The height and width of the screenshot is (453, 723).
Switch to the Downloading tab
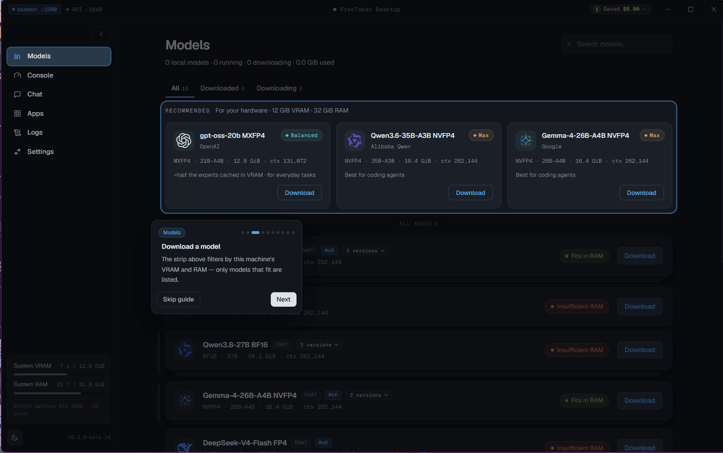coord(280,88)
